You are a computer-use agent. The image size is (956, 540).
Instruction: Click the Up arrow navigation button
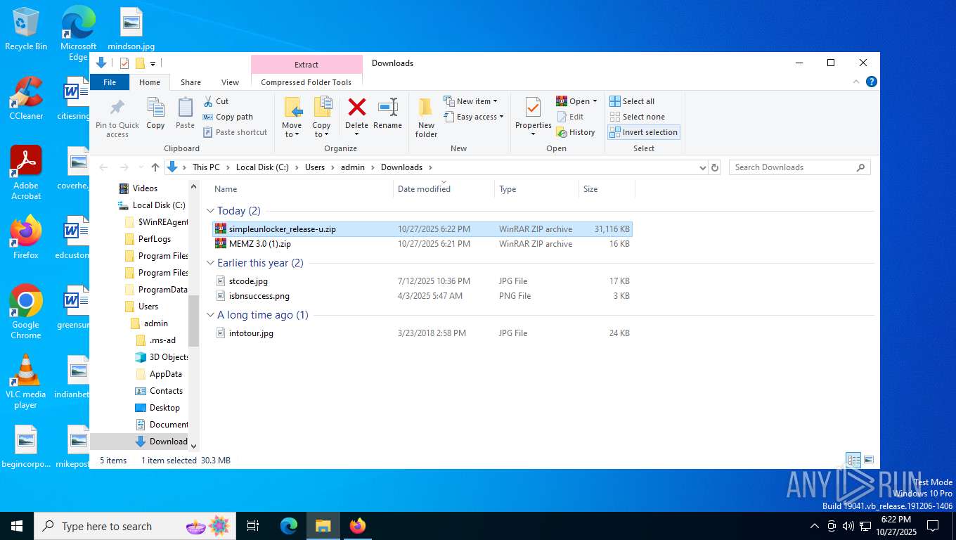[x=155, y=167]
